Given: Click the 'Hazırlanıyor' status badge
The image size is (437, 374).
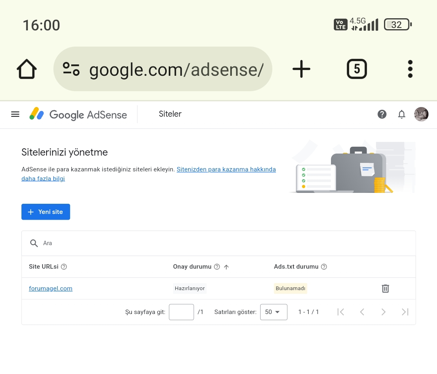Looking at the screenshot, I should coord(189,289).
